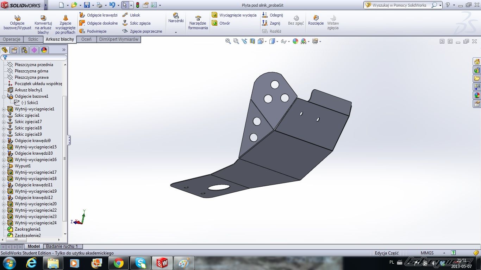Viewport: 481px width, 270px height.
Task: Open the Narzędzie formowania tool
Action: coord(198,23)
